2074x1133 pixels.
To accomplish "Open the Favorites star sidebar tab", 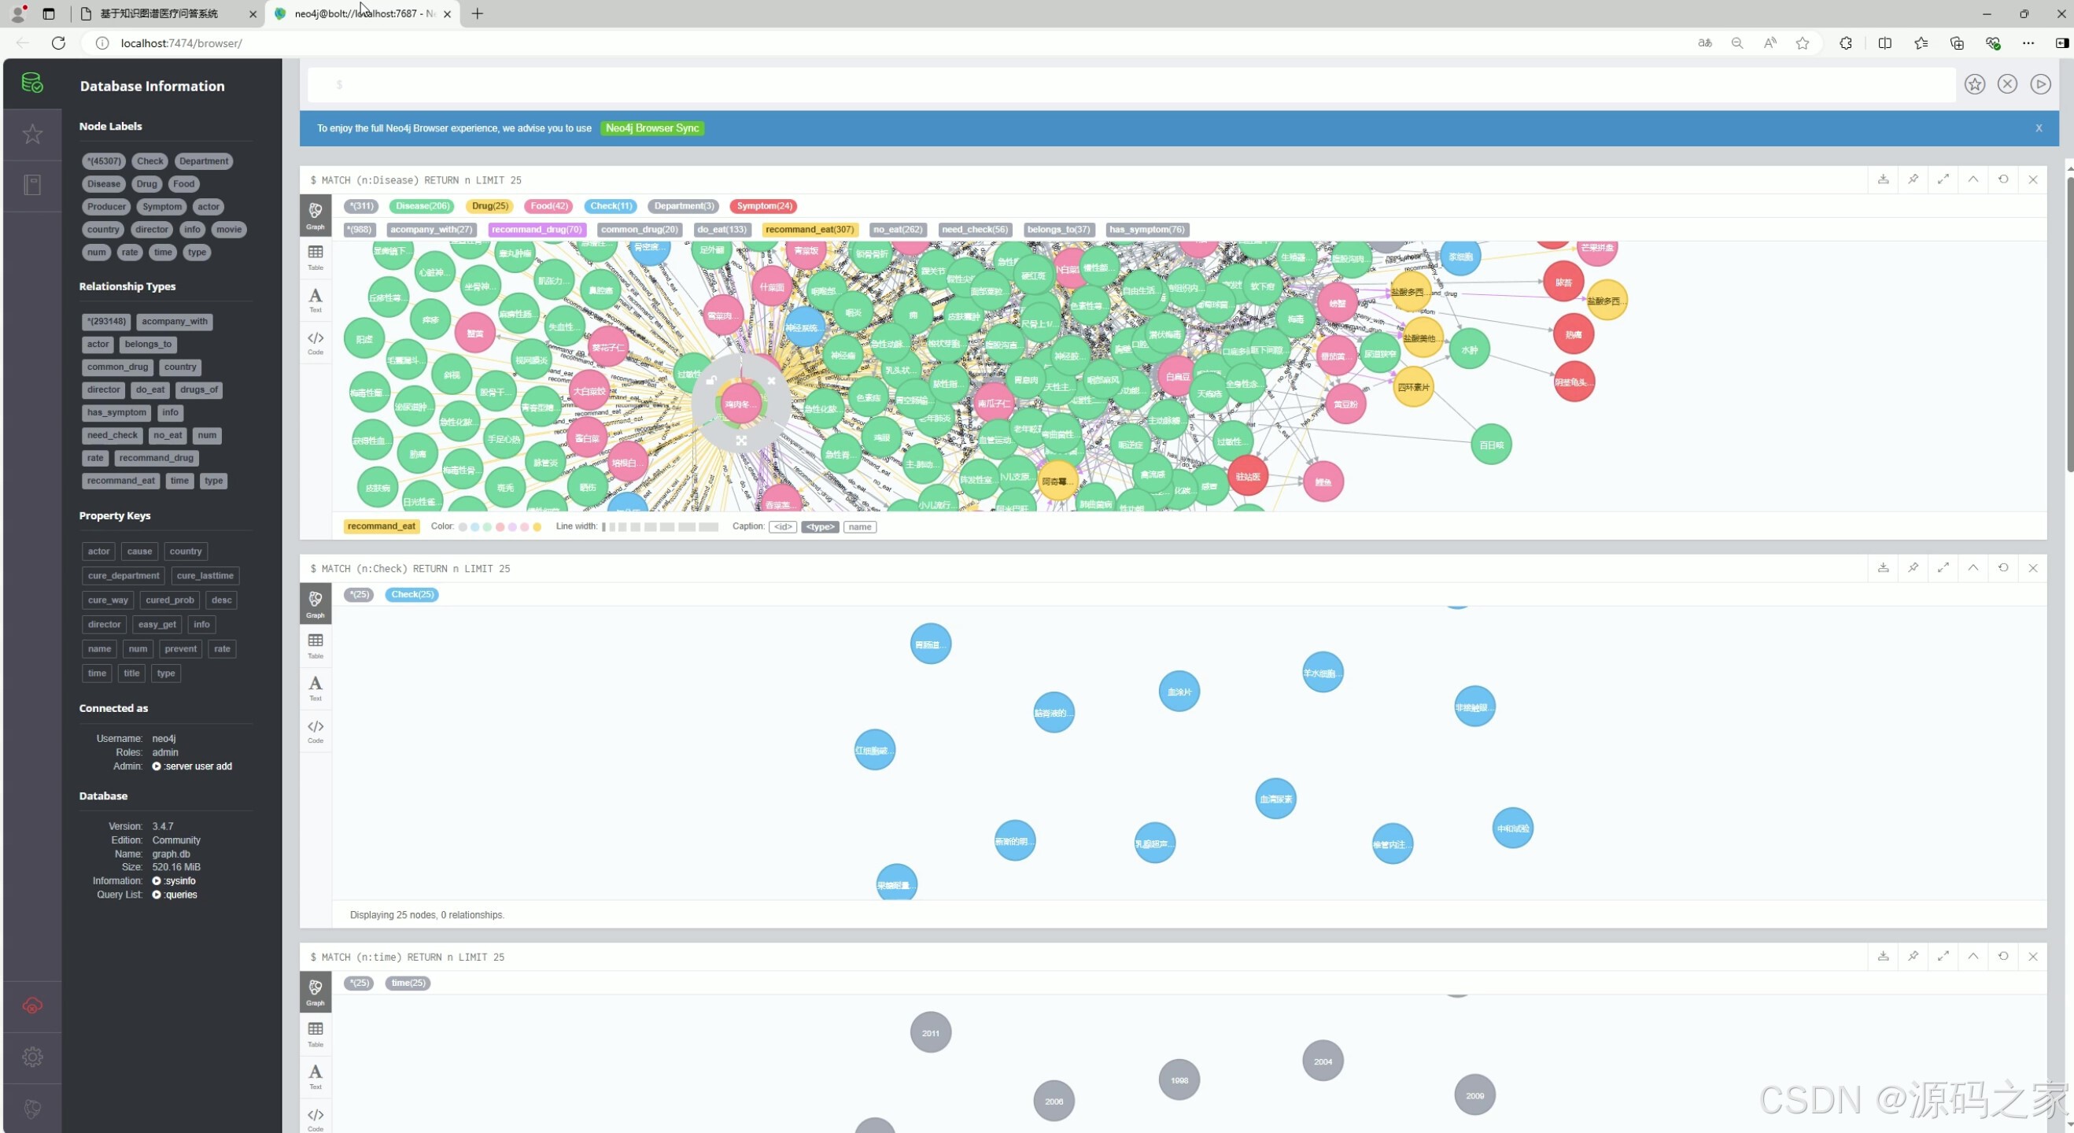I will click(x=32, y=134).
